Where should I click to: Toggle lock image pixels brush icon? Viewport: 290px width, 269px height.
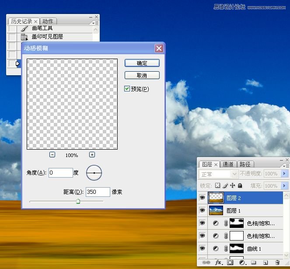tap(225, 185)
